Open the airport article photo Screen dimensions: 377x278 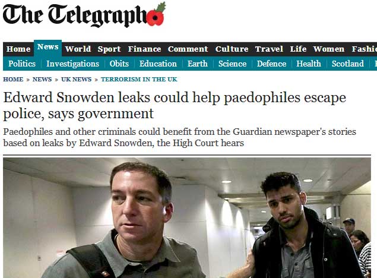[x=187, y=217]
